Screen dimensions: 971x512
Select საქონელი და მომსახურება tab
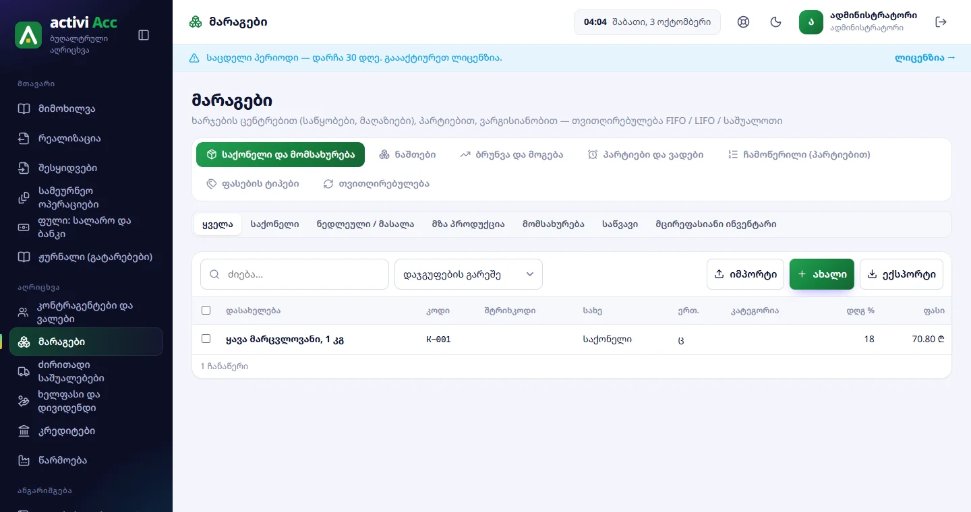[281, 155]
